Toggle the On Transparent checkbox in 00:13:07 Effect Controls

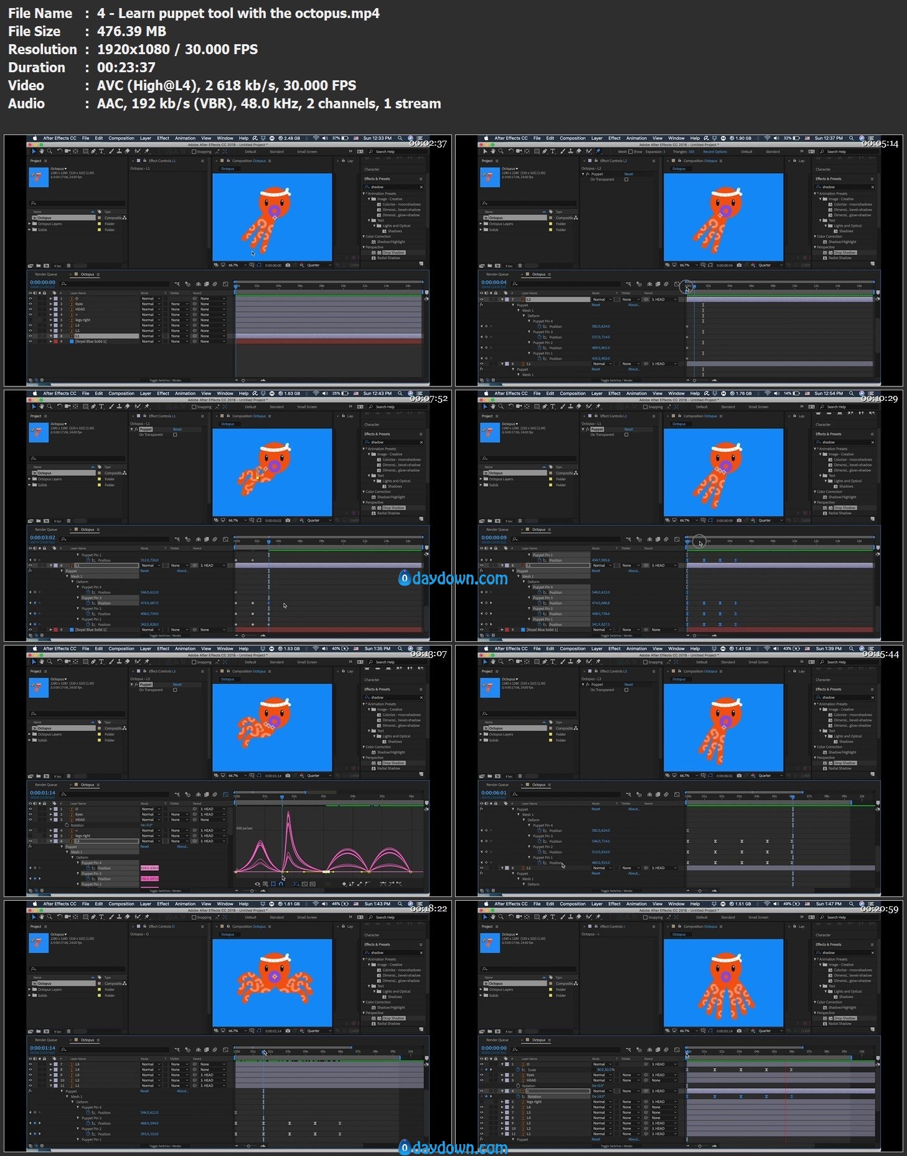click(x=175, y=690)
